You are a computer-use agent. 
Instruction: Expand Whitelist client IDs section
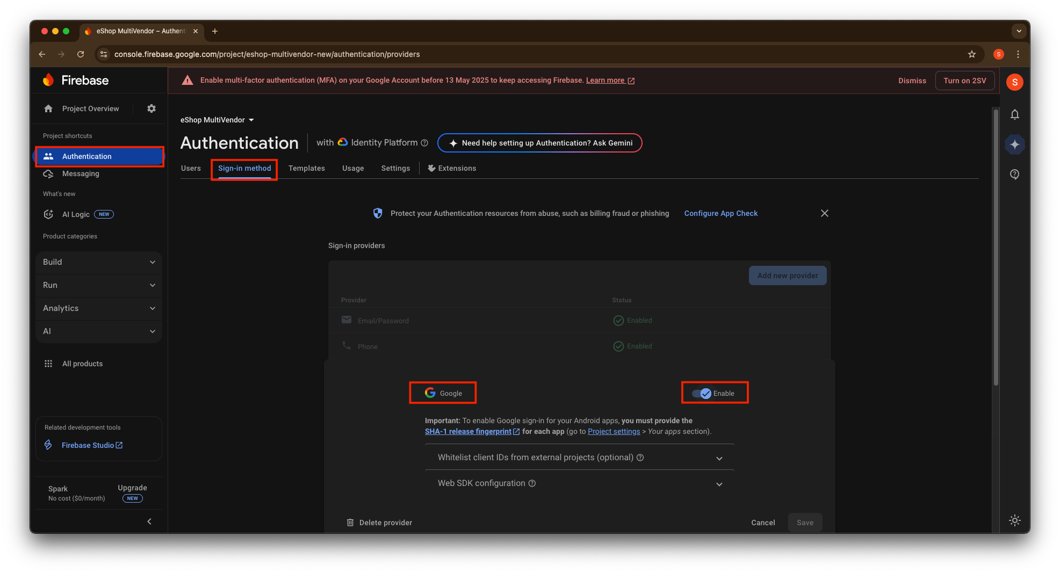coord(579,458)
